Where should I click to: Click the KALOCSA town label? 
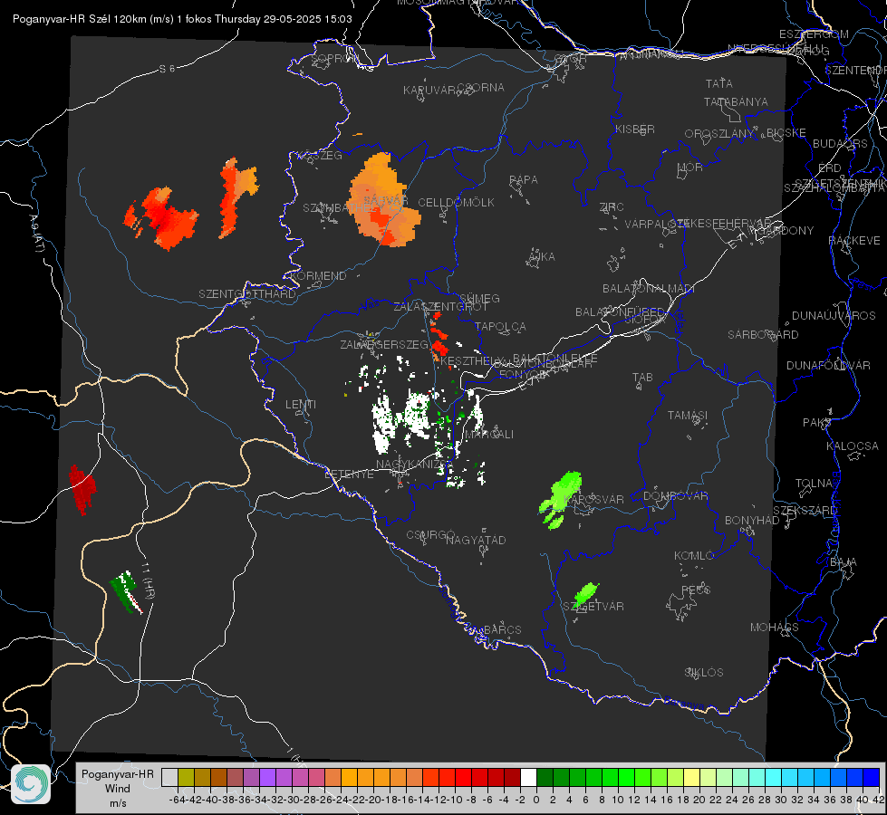coord(853,446)
